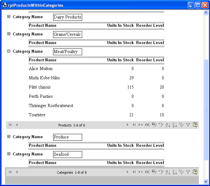Click Sort Descending in Products navigation bar

tap(174, 125)
